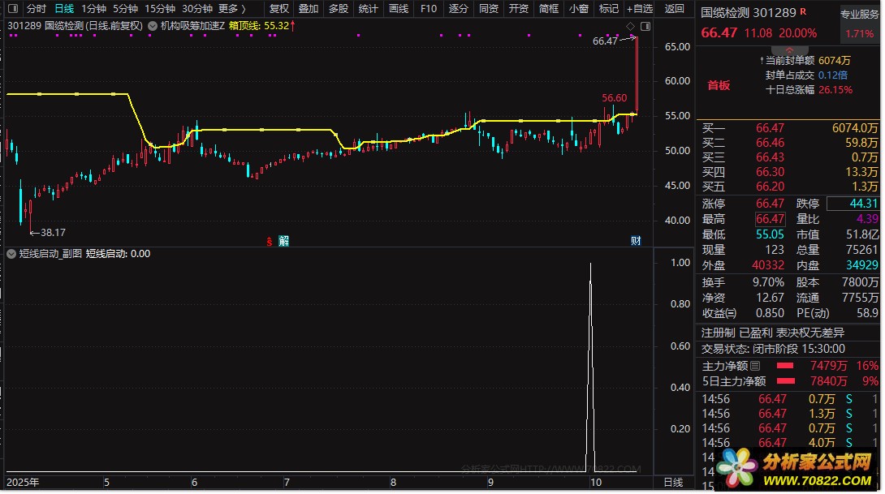Click the 解 marker icon on chart
The width and height of the screenshot is (885, 494).
284,242
